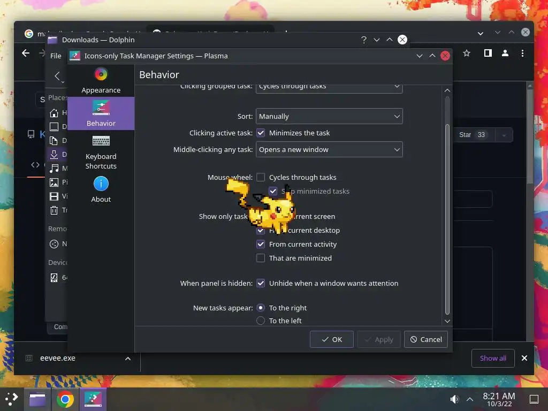The image size is (548, 411).
Task: Click Dolphin's help question mark button
Action: (364, 40)
